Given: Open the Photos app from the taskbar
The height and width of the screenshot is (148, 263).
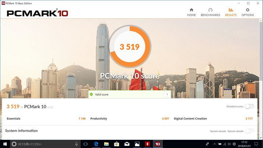Looking at the screenshot, I should [137, 144].
